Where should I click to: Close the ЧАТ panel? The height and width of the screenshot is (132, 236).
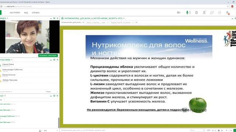point(58,96)
